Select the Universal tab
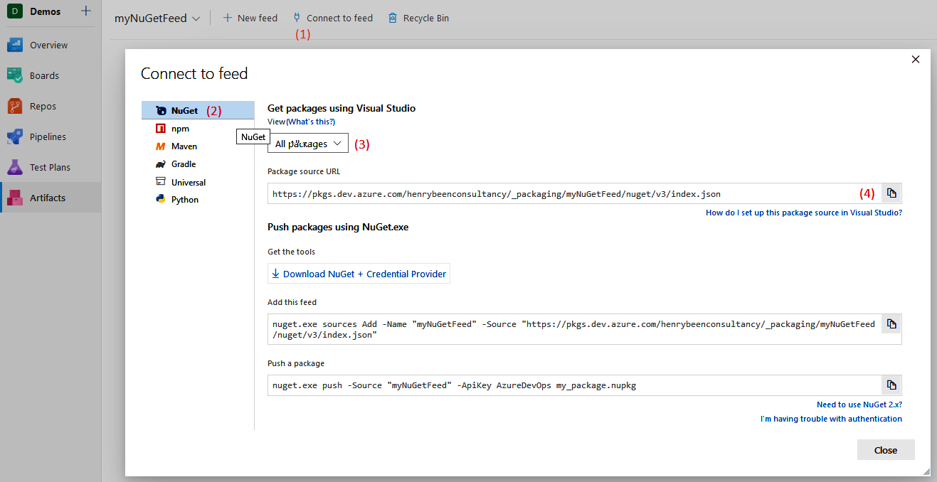The height and width of the screenshot is (482, 937). (197, 182)
